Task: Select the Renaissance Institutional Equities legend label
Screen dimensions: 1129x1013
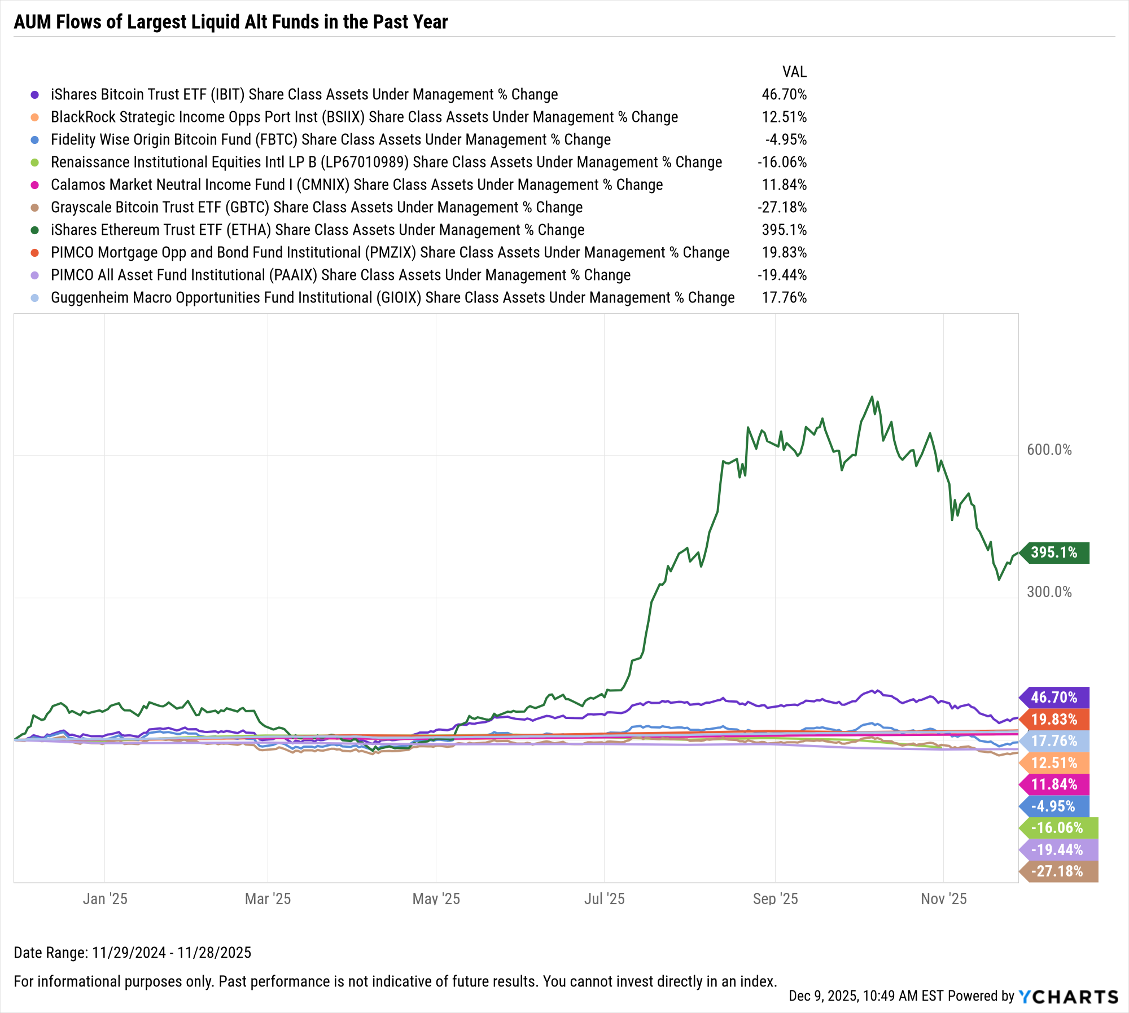Action: [x=386, y=163]
